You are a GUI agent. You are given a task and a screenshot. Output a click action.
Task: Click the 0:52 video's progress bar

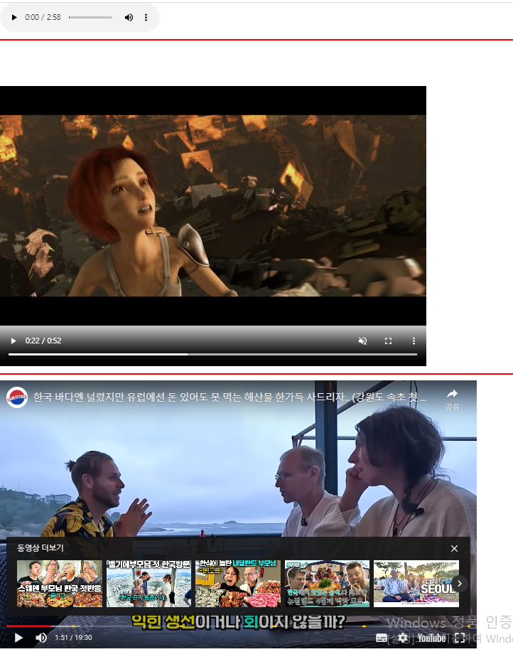[212, 354]
